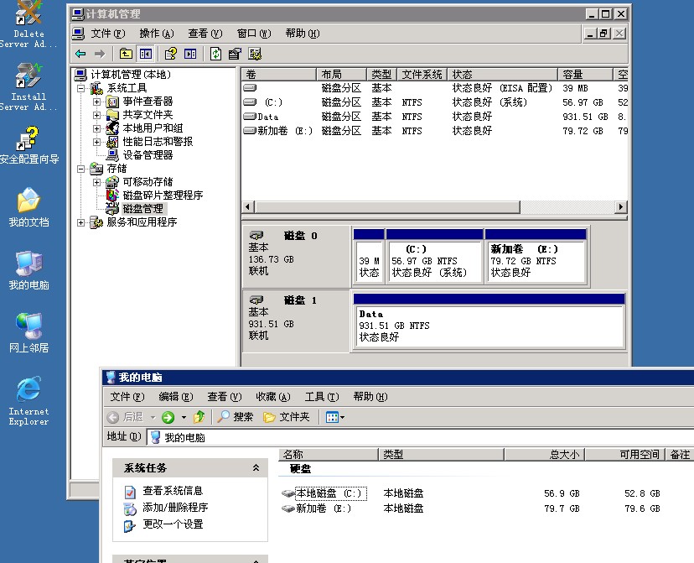Click the Help icon in Computer Management toolbar
Screen dimensions: 694x563
click(x=171, y=54)
